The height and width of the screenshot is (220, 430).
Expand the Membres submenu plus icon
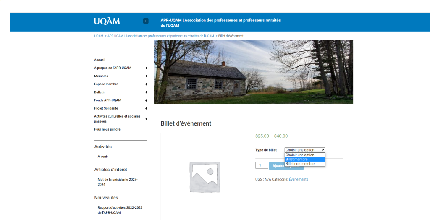point(146,76)
